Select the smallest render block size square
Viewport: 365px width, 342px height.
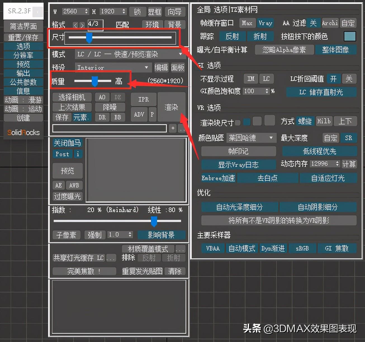238,122
